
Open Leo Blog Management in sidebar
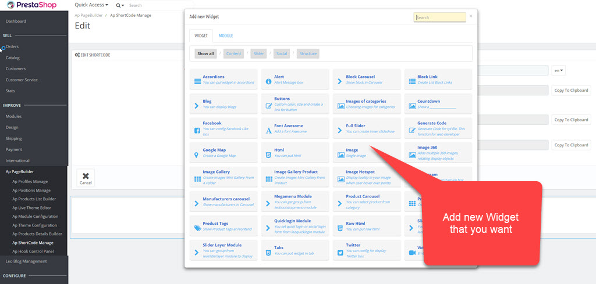coord(26,261)
